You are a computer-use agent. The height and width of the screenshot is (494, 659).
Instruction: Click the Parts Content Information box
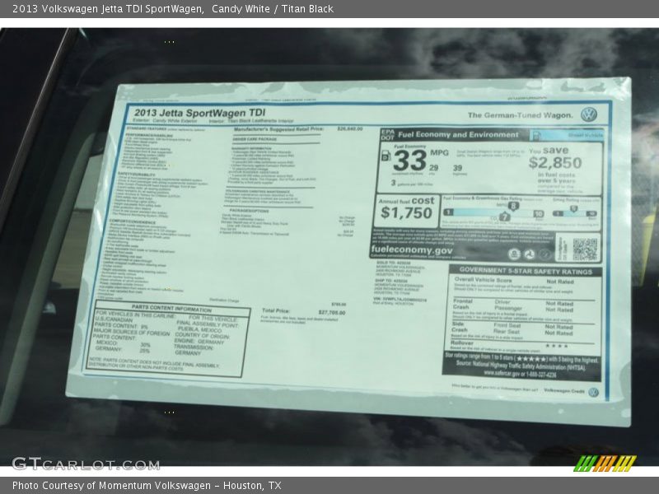click(x=167, y=338)
